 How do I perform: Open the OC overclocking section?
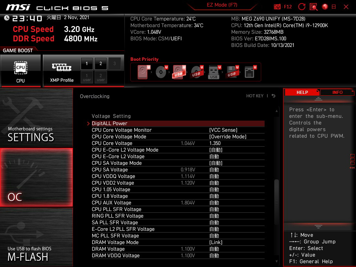pos(36,177)
